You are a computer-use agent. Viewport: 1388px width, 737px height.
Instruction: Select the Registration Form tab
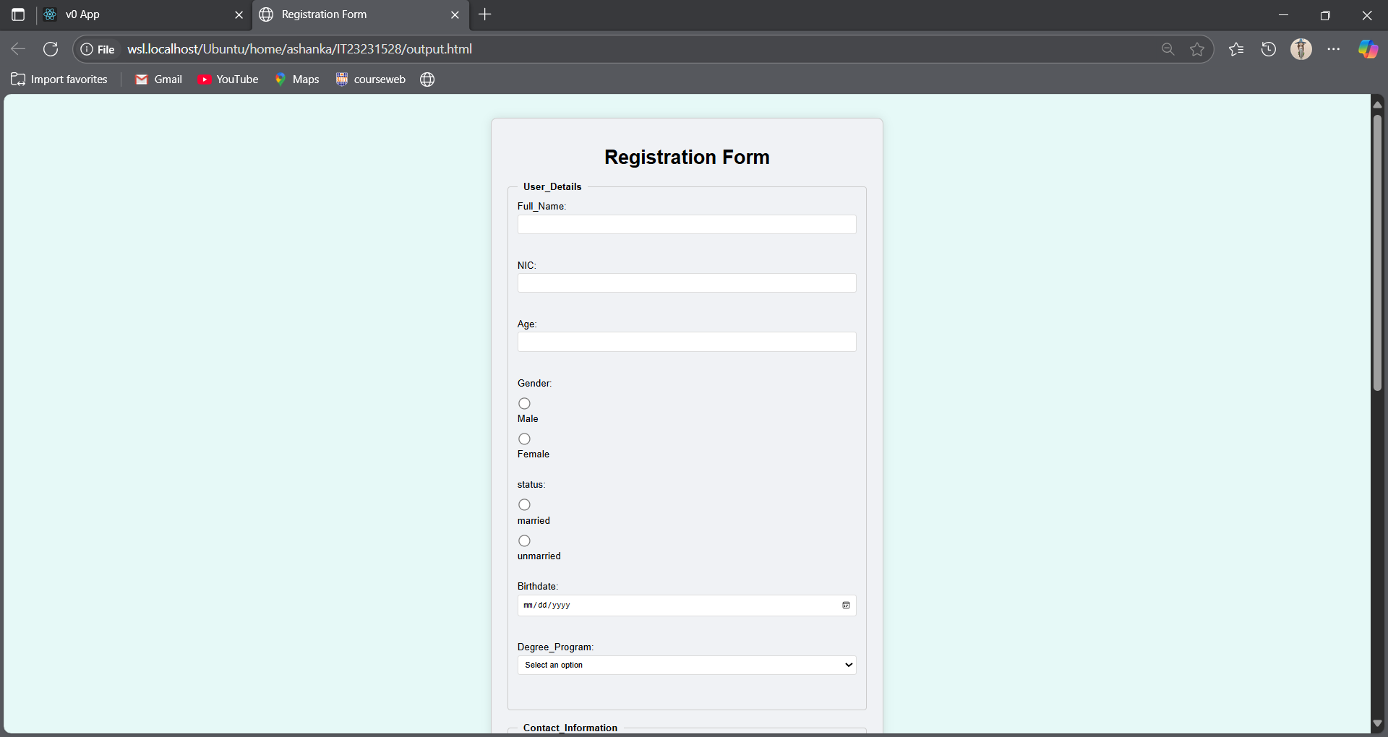pyautogui.click(x=360, y=14)
